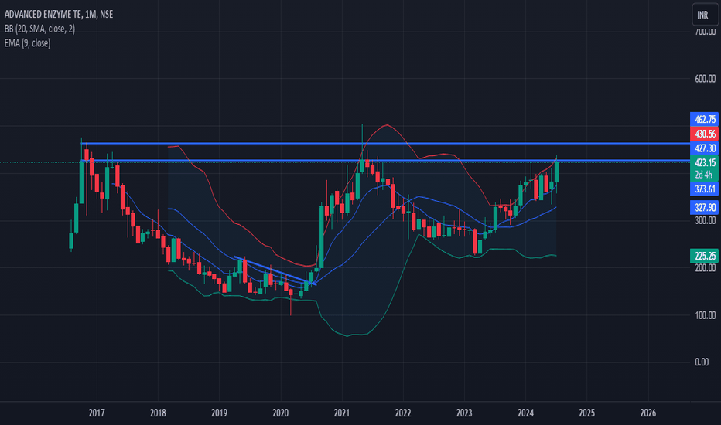Viewport: 721px width, 425px height.
Task: Click the 2021 time axis label
Action: 342,413
